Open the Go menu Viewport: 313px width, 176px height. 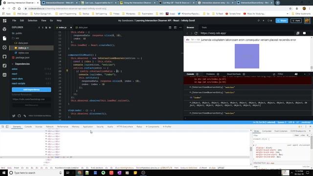point(51,21)
